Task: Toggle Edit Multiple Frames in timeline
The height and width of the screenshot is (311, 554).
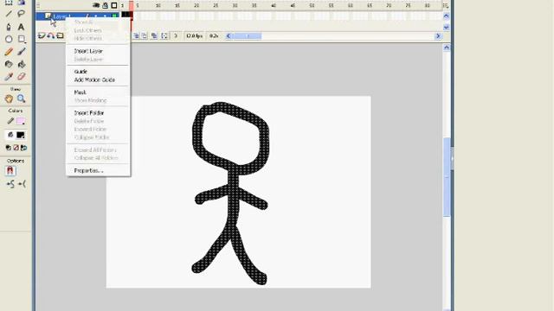Action: [154, 35]
